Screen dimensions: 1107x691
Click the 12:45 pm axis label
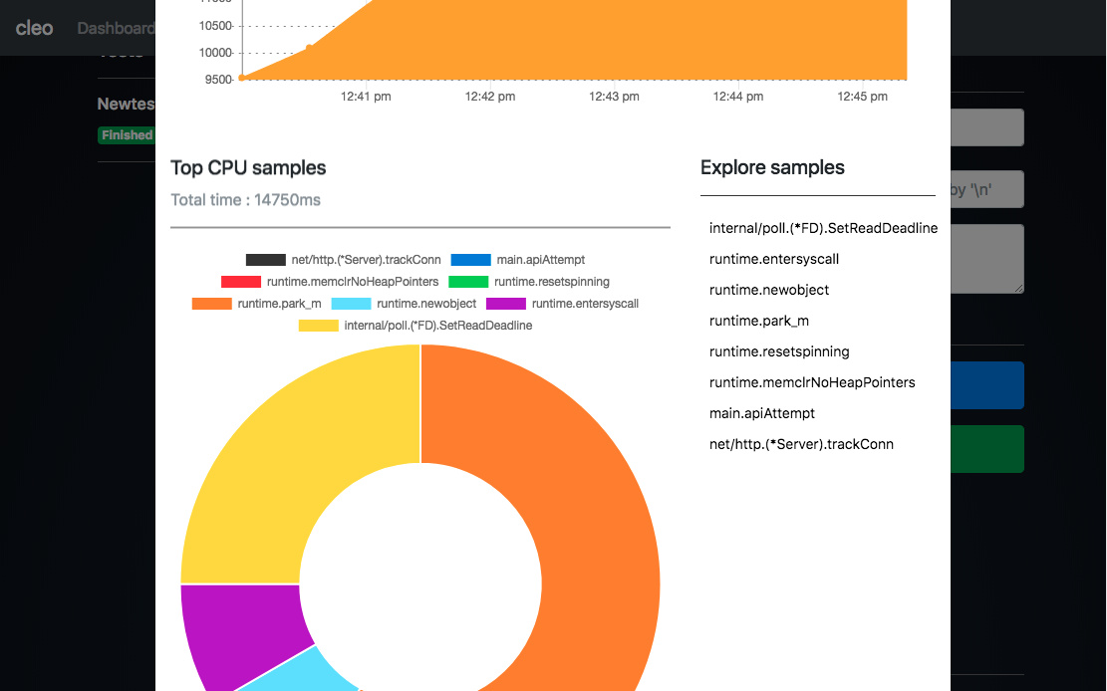point(862,97)
